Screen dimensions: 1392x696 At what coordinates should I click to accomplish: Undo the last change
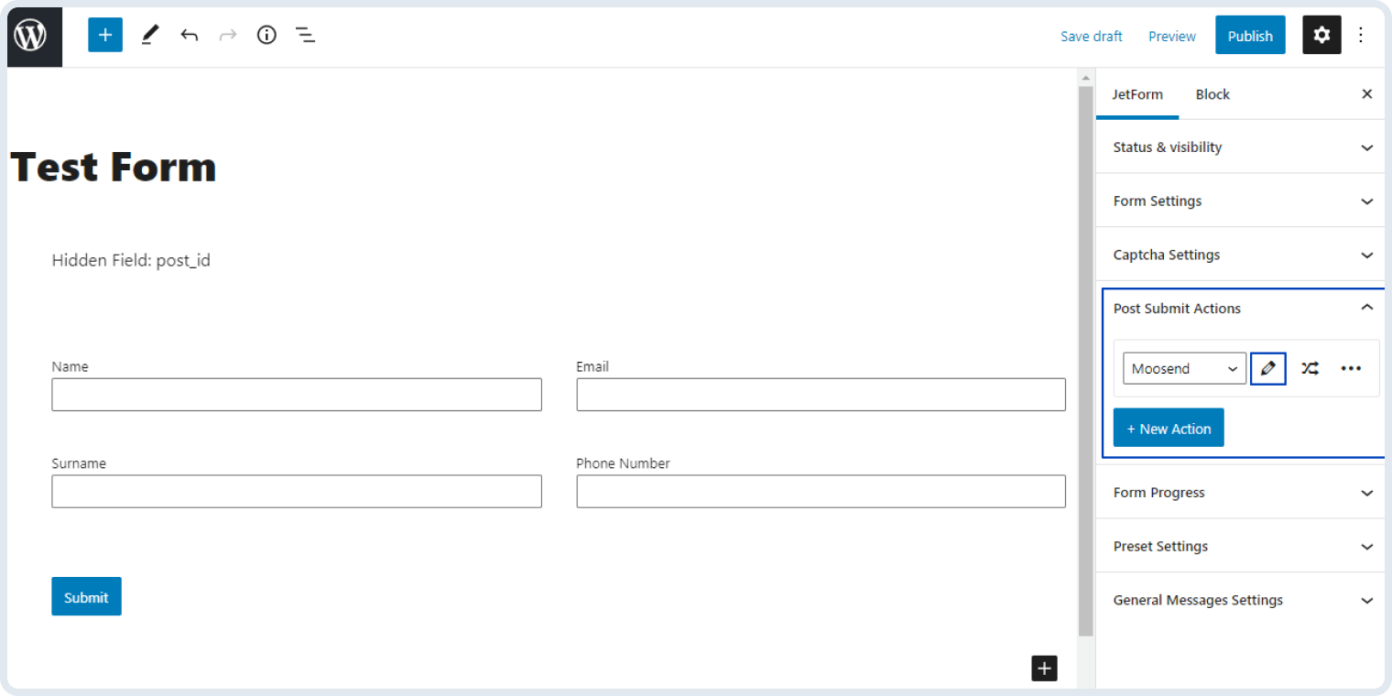[x=189, y=34]
